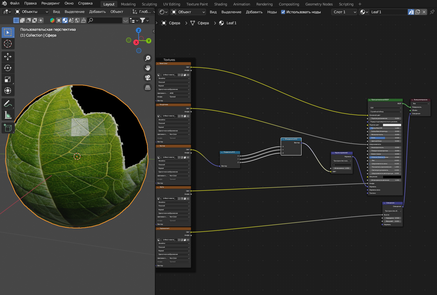Open the Файл menu
Viewport: 437px width, 295px height.
[15, 4]
